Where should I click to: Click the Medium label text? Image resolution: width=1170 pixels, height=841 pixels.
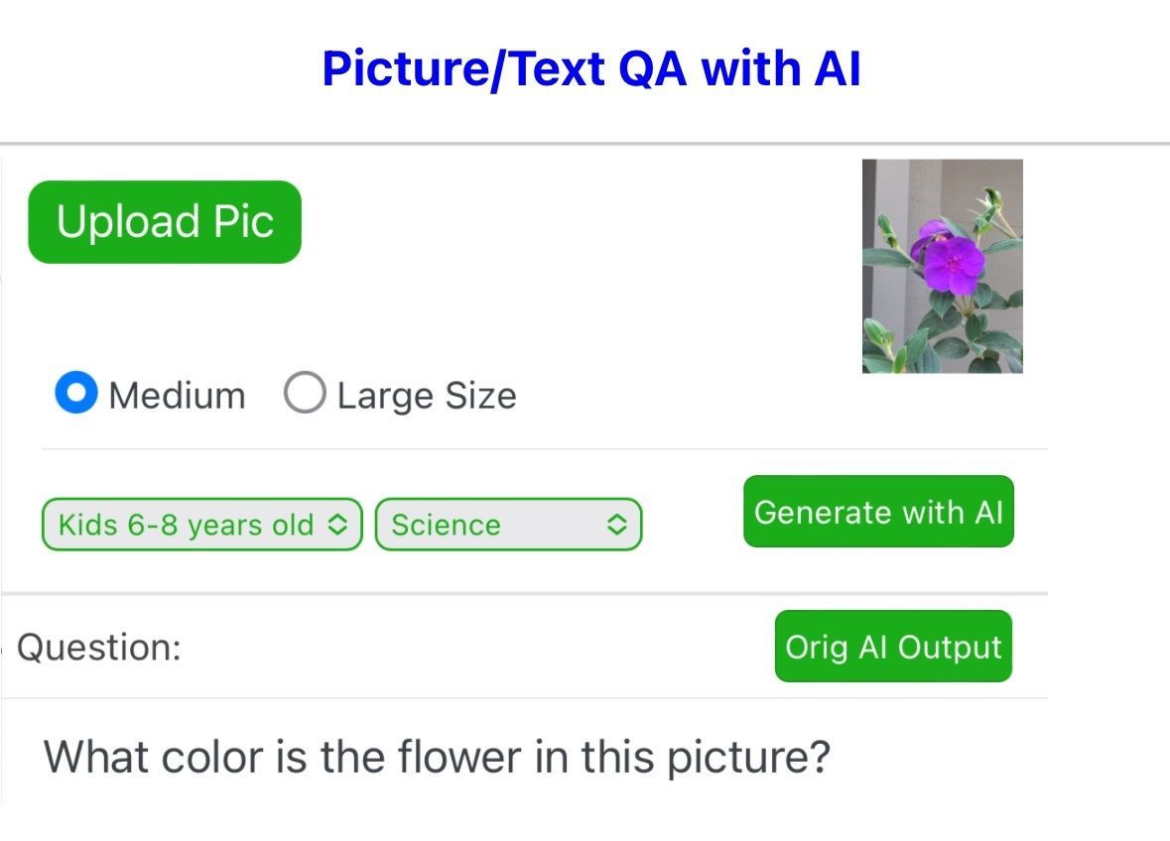[177, 396]
